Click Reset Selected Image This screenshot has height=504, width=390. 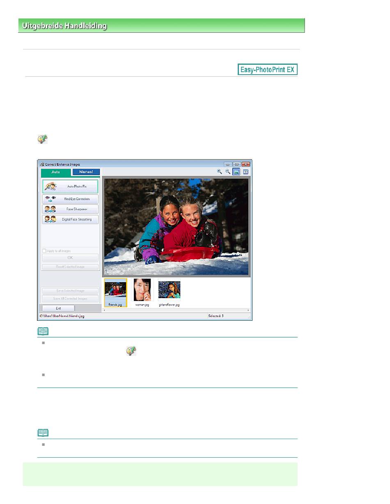(70, 267)
